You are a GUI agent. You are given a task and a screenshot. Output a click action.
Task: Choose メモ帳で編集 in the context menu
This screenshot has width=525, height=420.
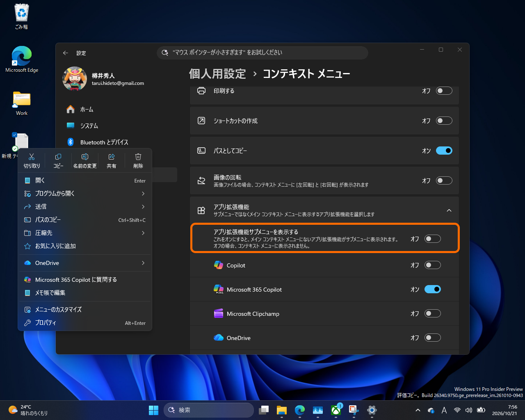pyautogui.click(x=85, y=293)
